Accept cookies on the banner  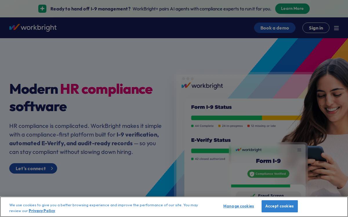[280, 206]
